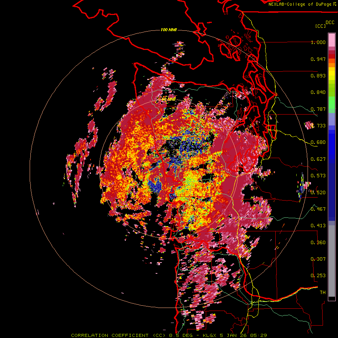
Task: Select the 0.573 scale value
Action: click(318, 176)
